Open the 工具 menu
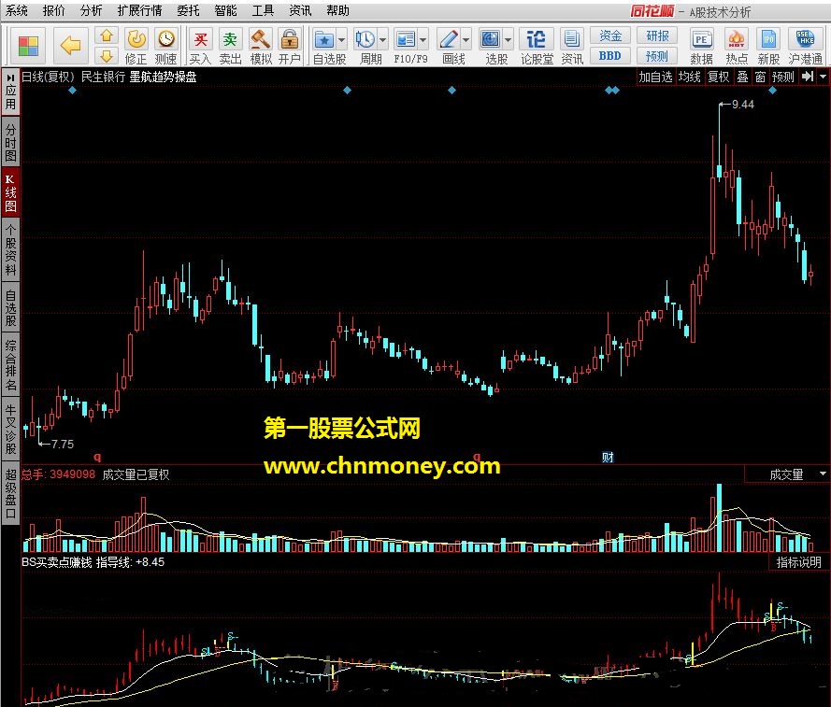Viewport: 831px width, 707px height. coord(263,10)
